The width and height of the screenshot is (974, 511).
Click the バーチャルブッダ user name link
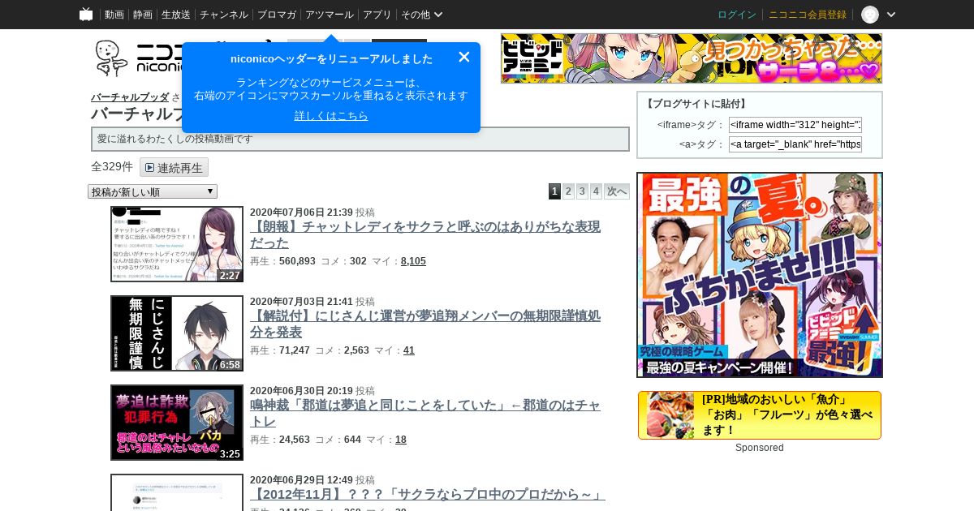(130, 97)
